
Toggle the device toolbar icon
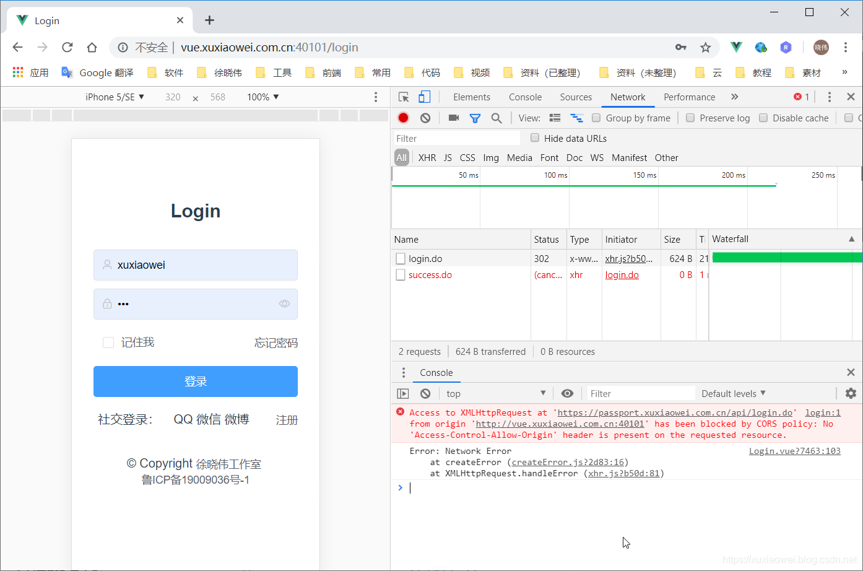click(423, 97)
